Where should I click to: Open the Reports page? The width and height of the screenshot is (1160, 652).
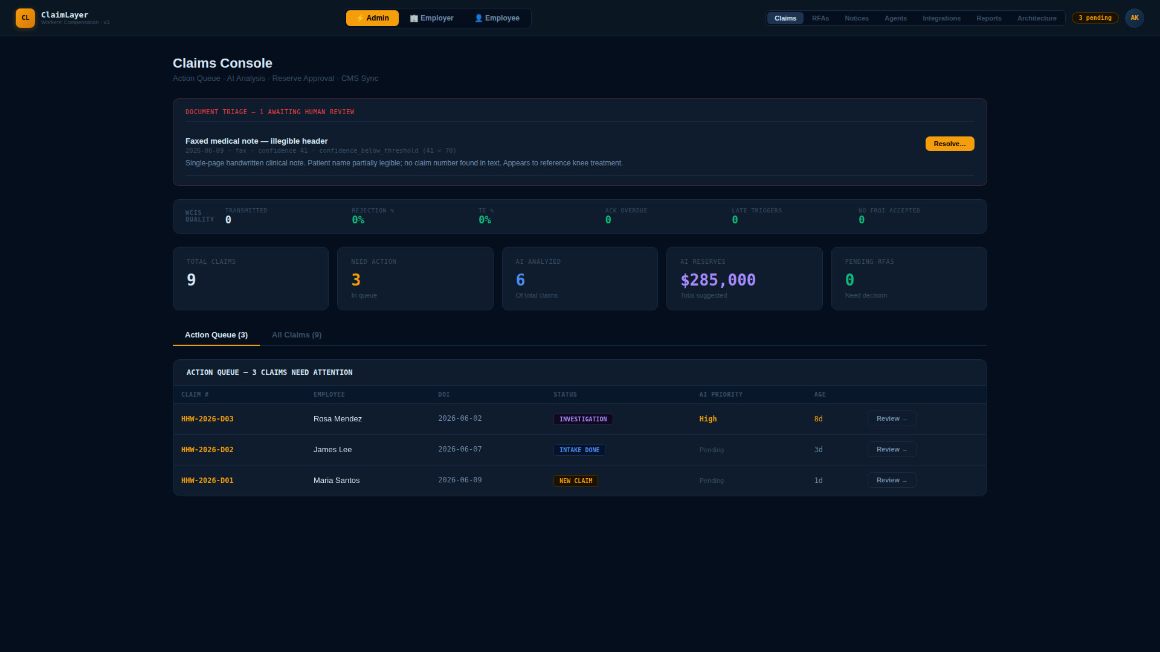click(x=989, y=18)
